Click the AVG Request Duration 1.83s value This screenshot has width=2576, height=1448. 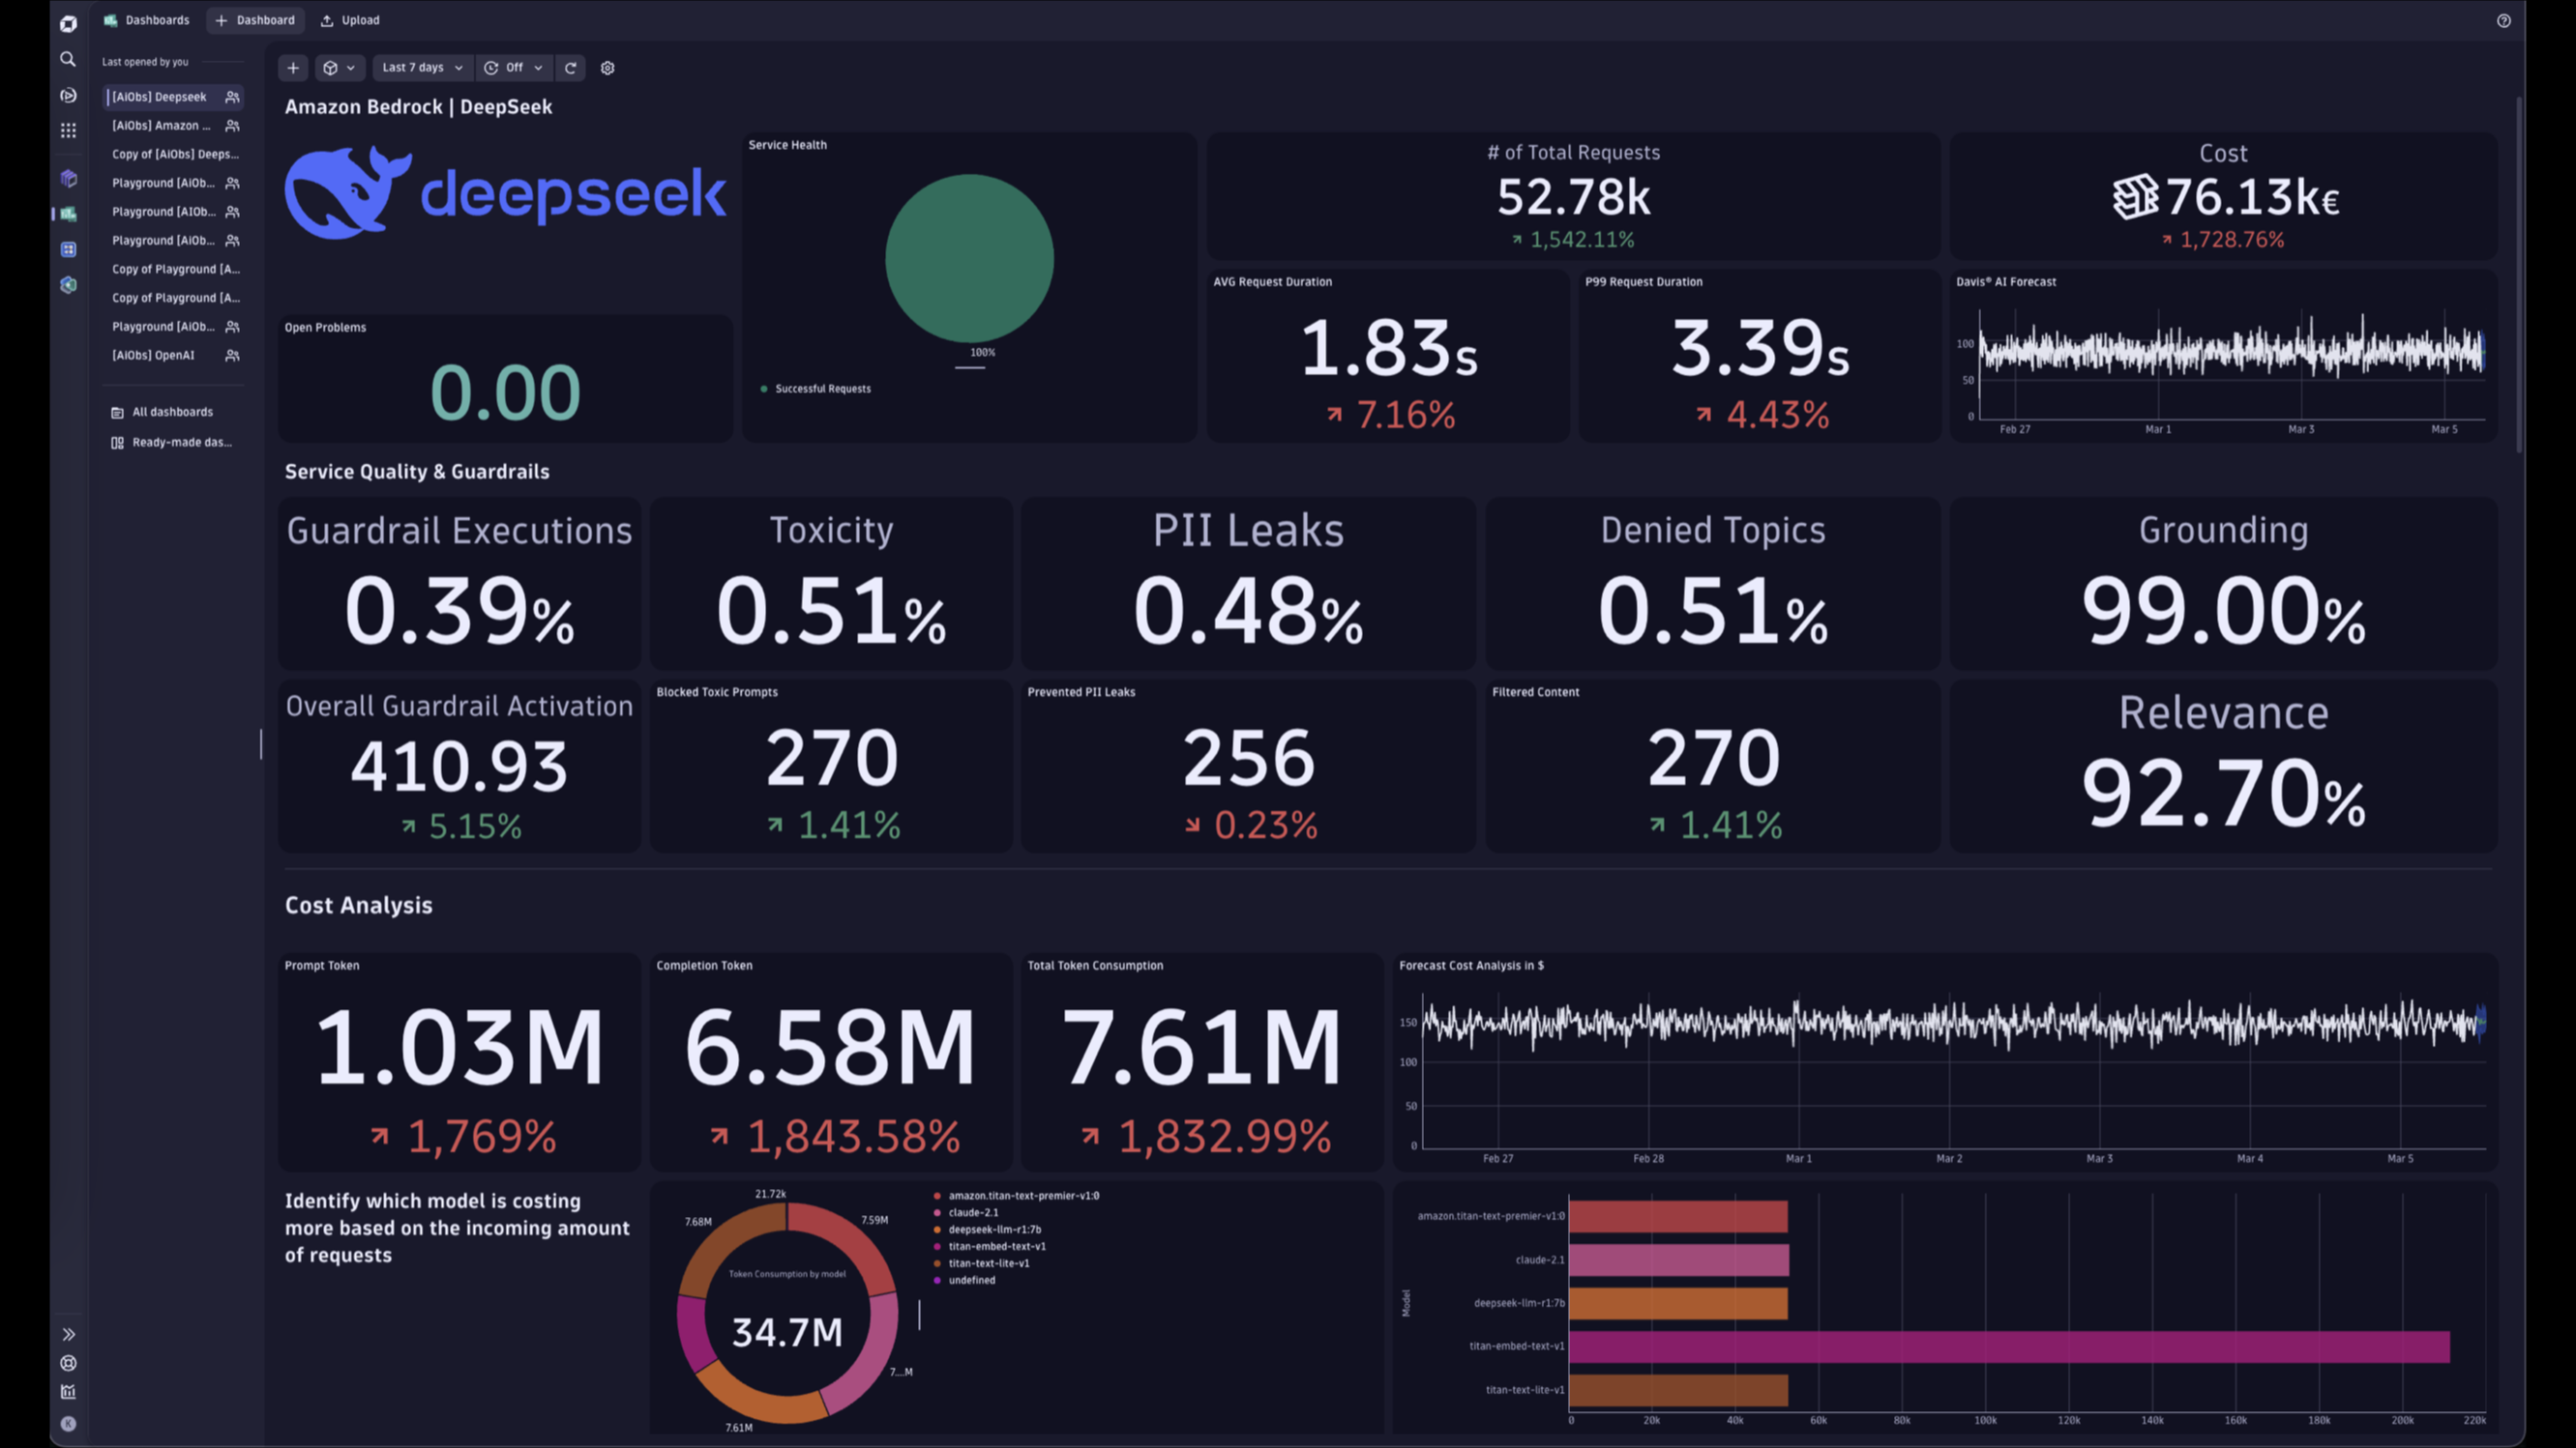pos(1388,348)
